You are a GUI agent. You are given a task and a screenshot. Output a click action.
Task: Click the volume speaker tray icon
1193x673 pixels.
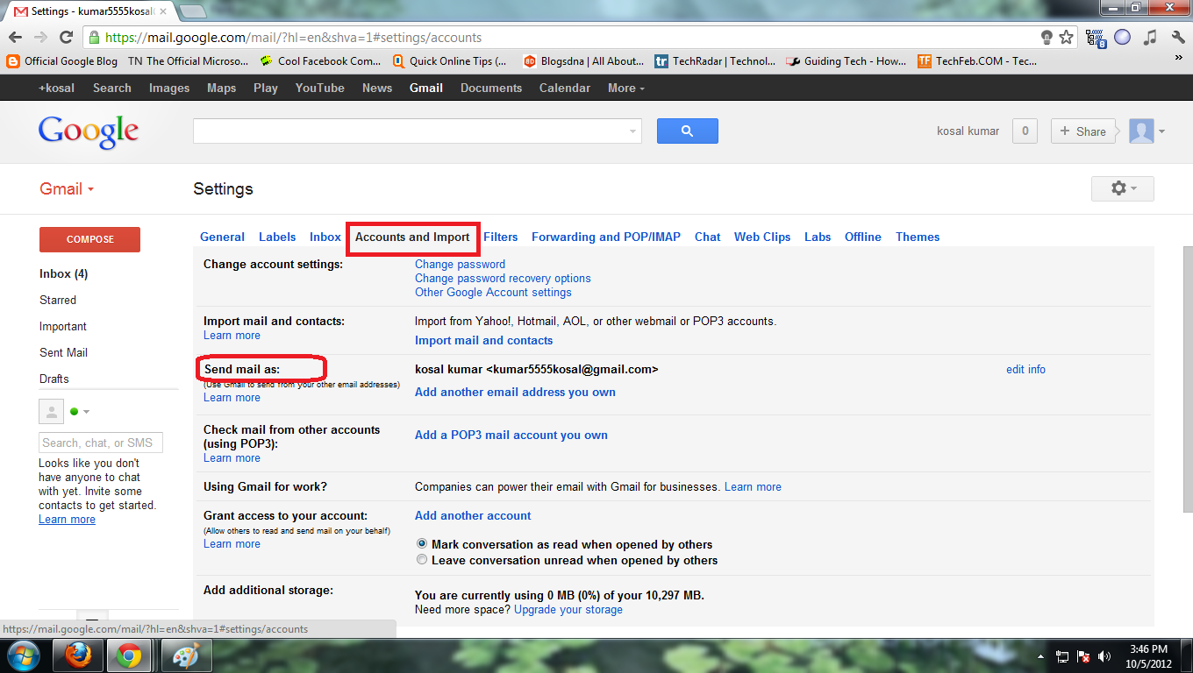(x=1104, y=656)
